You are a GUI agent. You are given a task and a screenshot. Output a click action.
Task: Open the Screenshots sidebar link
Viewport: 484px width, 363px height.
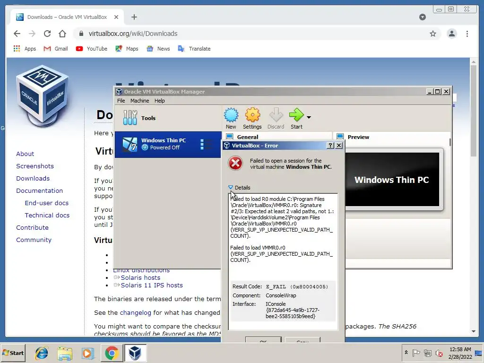35,166
